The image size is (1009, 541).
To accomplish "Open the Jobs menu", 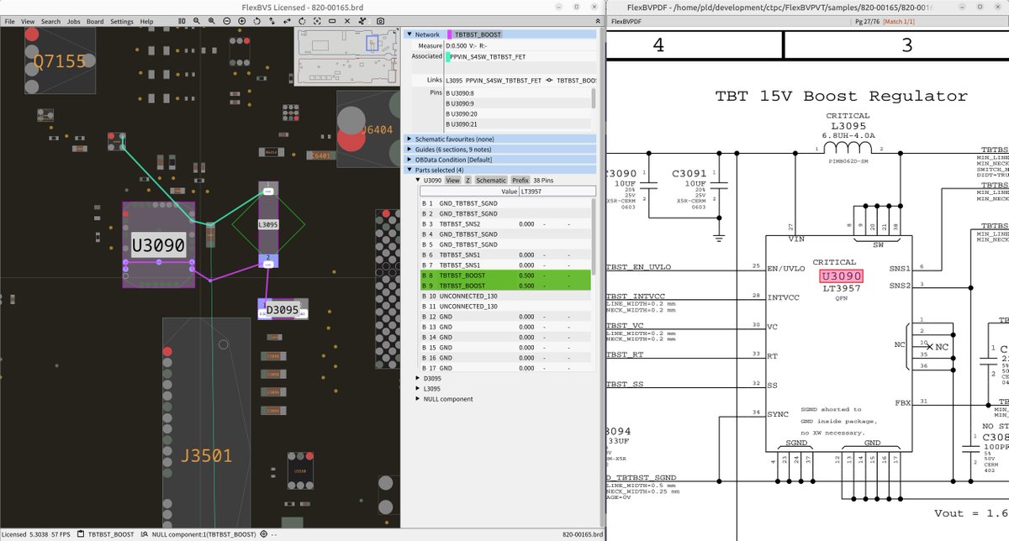I will click(74, 21).
